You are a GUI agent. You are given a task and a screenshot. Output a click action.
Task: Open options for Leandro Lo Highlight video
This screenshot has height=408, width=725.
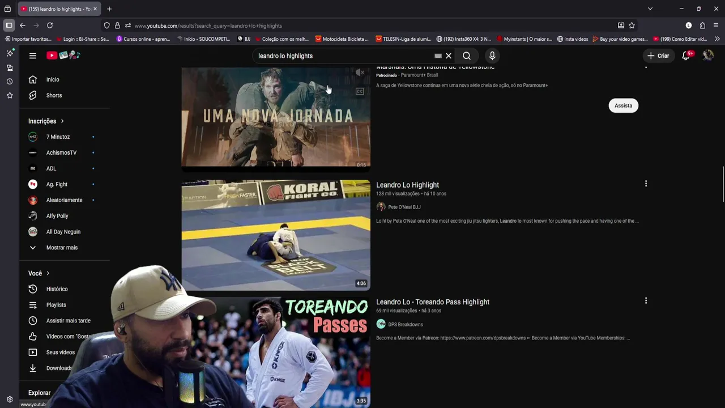646,184
